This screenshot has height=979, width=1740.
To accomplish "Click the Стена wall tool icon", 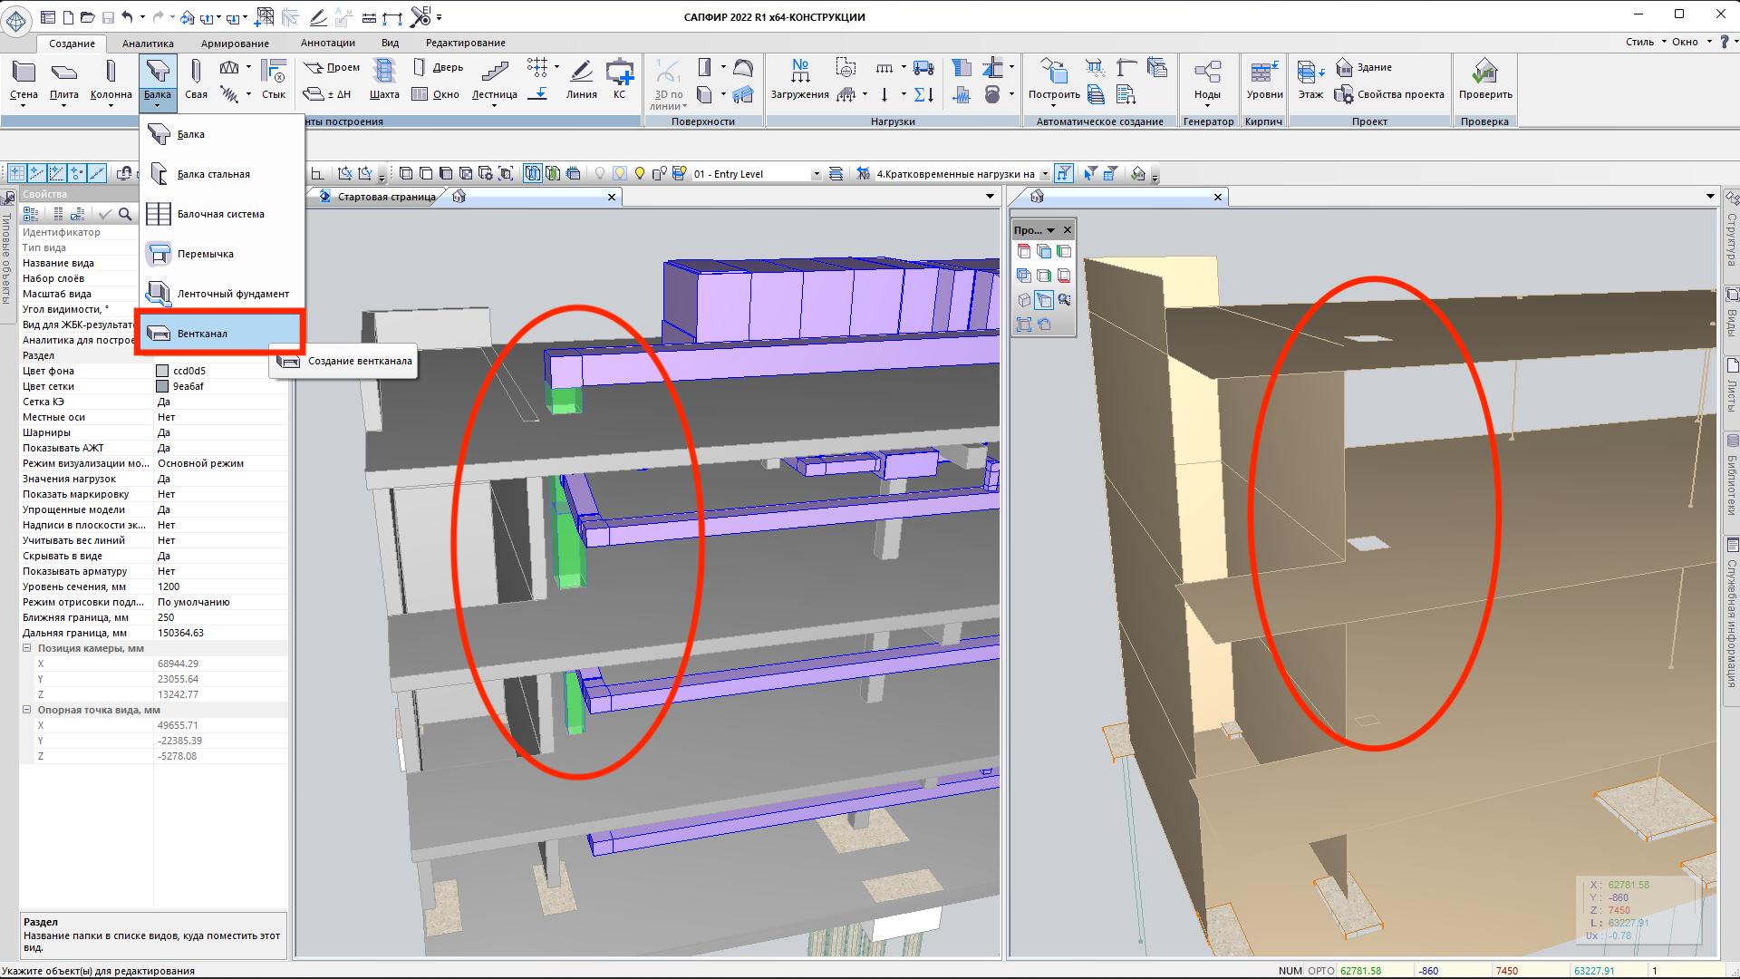I will click(x=24, y=73).
